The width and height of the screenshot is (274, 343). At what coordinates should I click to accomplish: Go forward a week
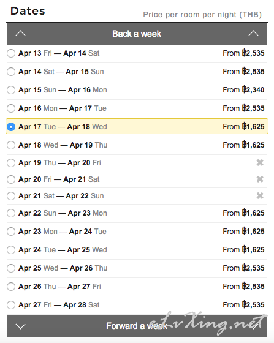click(137, 326)
